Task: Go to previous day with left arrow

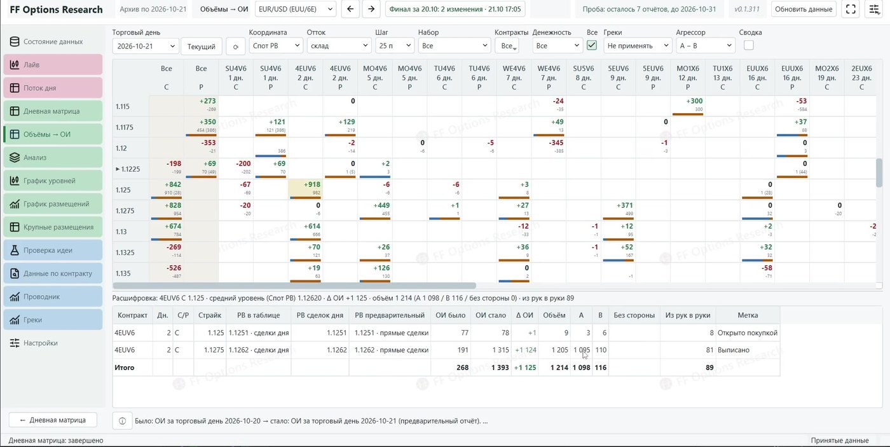Action: coord(350,10)
